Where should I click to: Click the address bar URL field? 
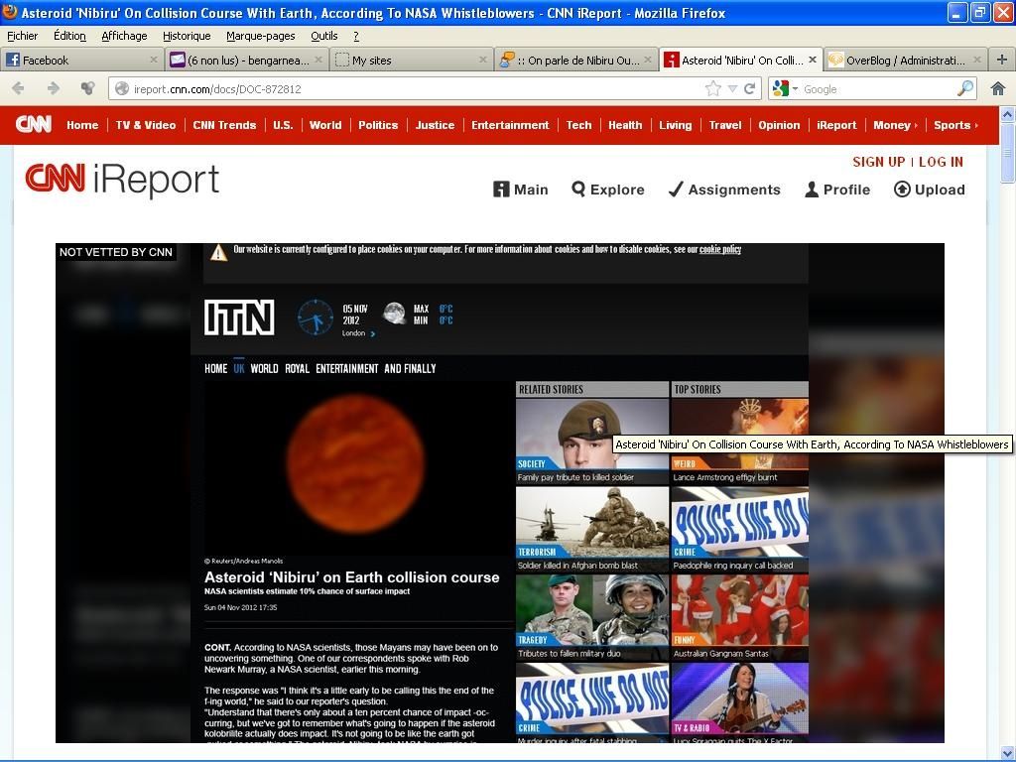pyautogui.click(x=415, y=88)
